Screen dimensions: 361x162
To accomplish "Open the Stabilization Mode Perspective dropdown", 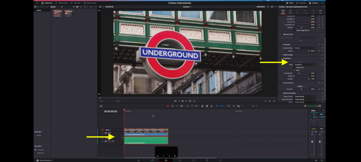I will [305, 65].
